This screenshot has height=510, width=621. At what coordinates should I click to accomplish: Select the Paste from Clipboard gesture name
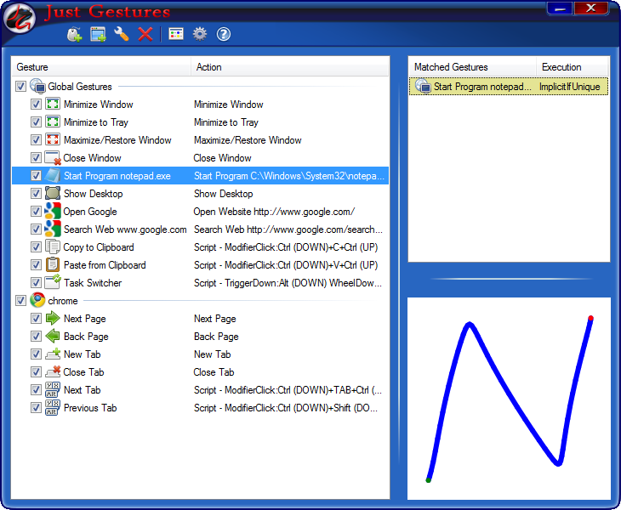[105, 265]
